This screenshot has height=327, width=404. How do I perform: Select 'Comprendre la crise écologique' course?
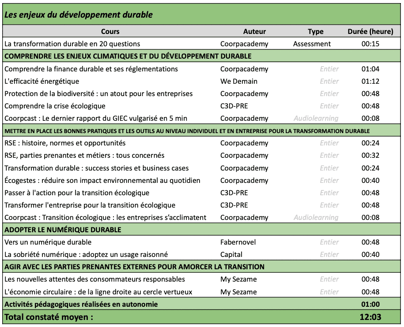[55, 106]
